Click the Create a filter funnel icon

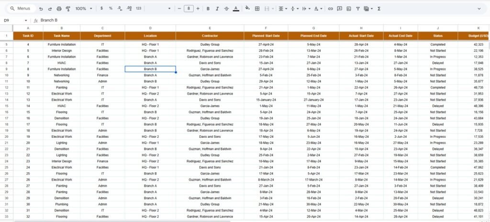[358, 9]
